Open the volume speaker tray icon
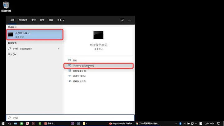 coord(184,124)
